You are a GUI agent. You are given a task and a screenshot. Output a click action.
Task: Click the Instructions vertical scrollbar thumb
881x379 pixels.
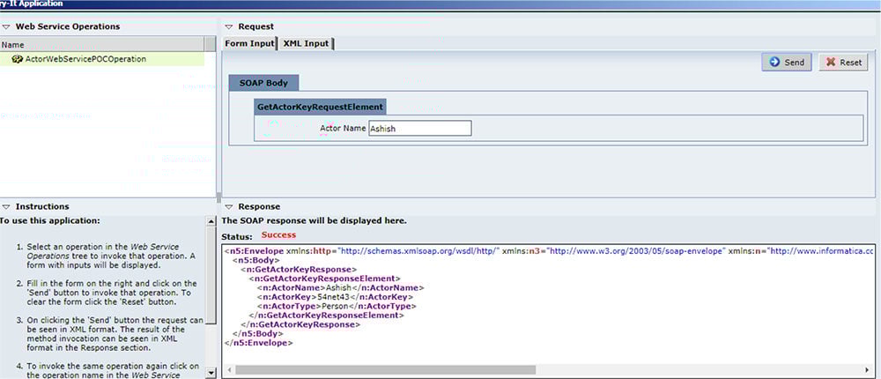(211, 276)
